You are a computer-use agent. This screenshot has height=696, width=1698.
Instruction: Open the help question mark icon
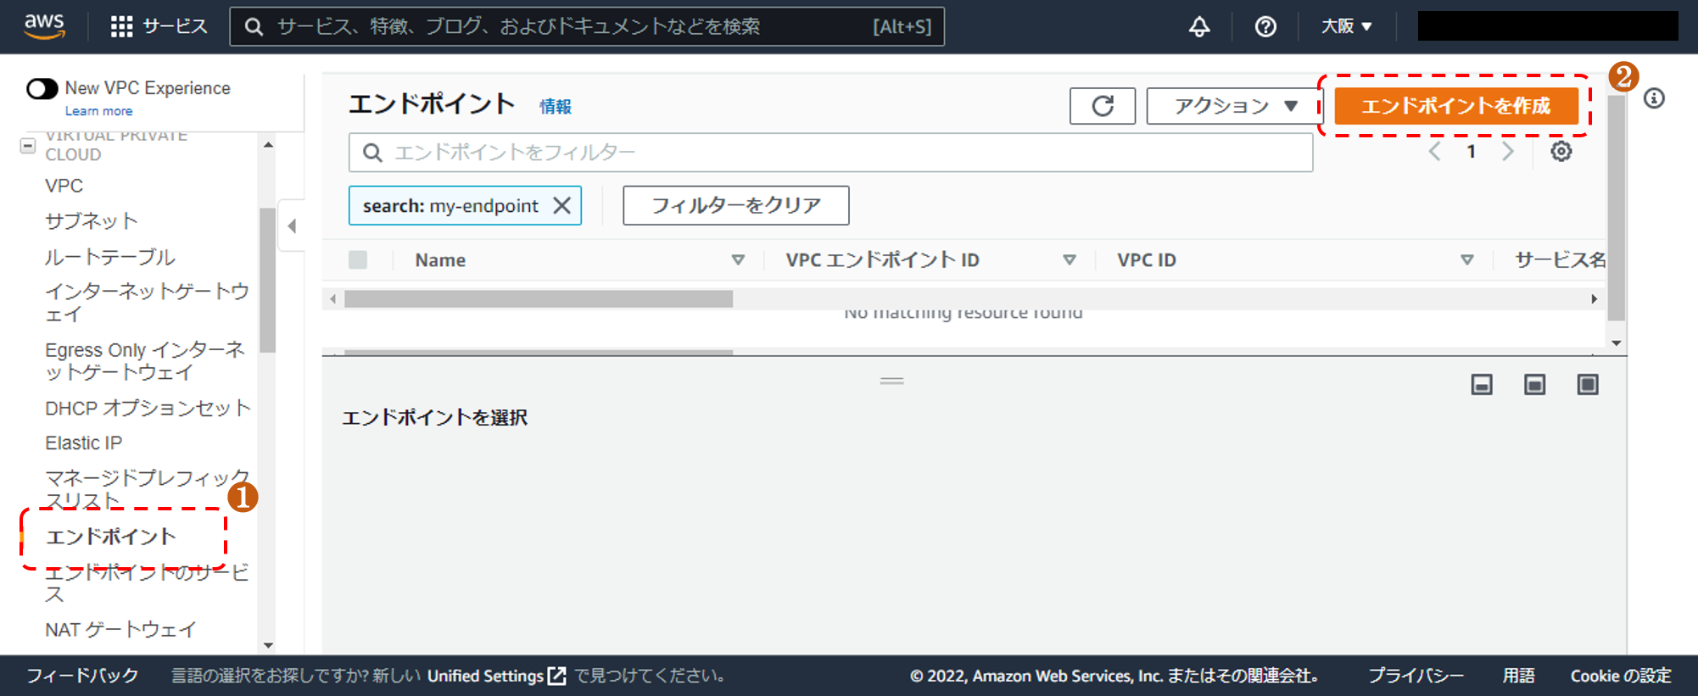(x=1265, y=27)
